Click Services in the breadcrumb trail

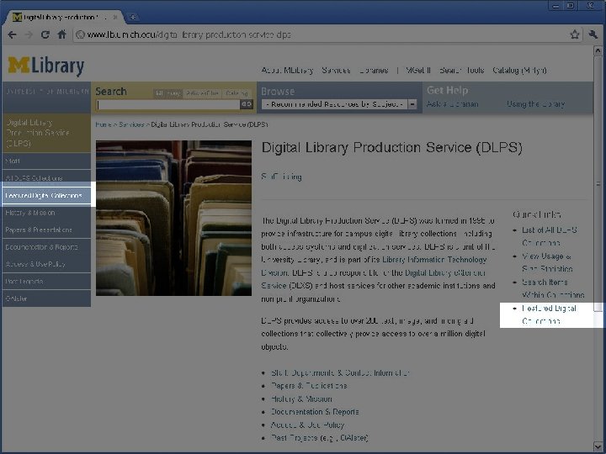(x=131, y=124)
